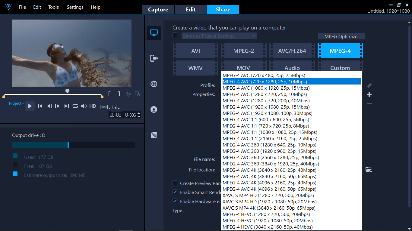Image resolution: width=412 pixels, height=231 pixels.
Task: Pick MPEG-4 HEVC (3840 x 2160, 50p, 40Mbps)
Action: click(268, 227)
